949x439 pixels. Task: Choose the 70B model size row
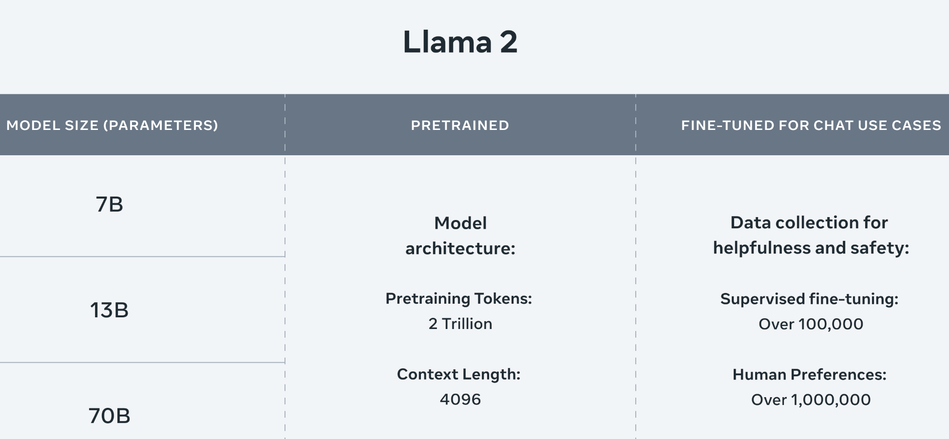click(110, 416)
